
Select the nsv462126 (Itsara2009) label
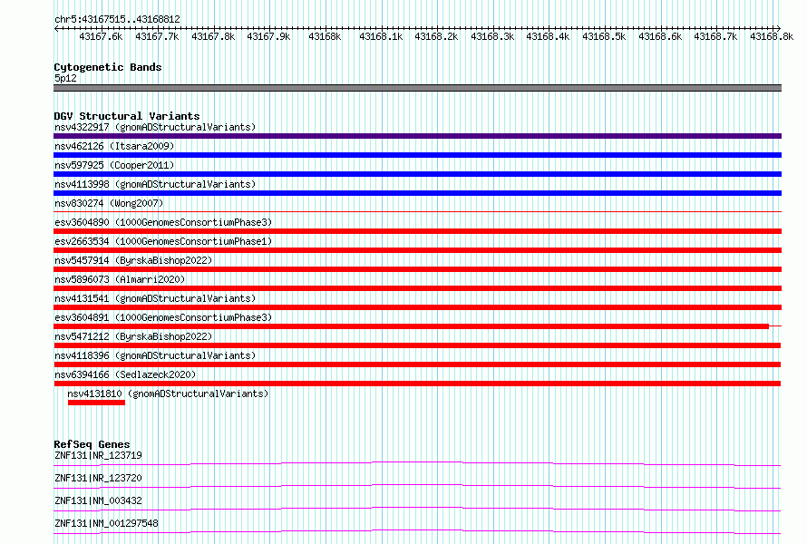click(114, 146)
